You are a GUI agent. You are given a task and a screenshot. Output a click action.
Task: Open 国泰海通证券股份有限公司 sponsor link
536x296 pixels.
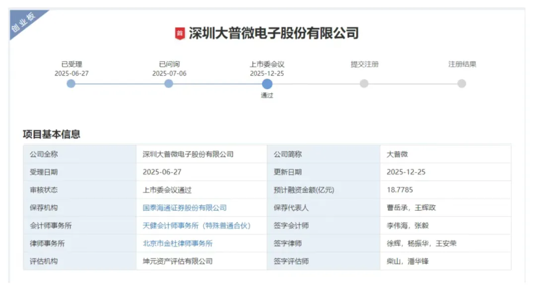185,208
